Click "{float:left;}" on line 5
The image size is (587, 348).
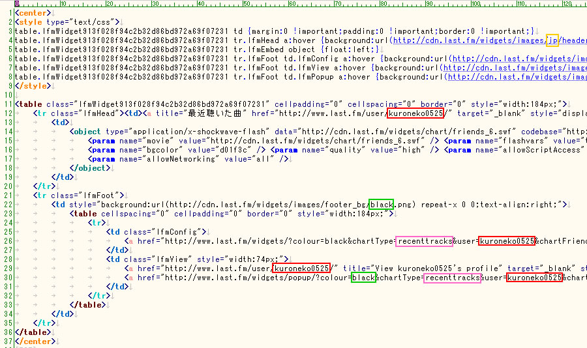(x=350, y=50)
